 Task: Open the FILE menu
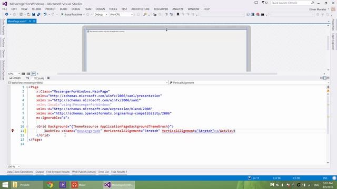pos(5,9)
